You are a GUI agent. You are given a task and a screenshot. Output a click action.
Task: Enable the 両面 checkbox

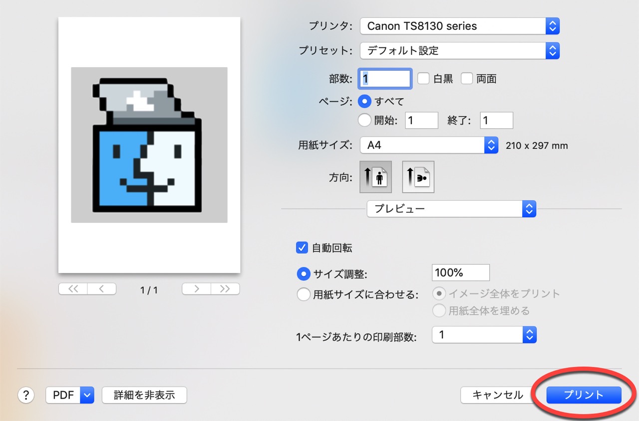click(467, 78)
